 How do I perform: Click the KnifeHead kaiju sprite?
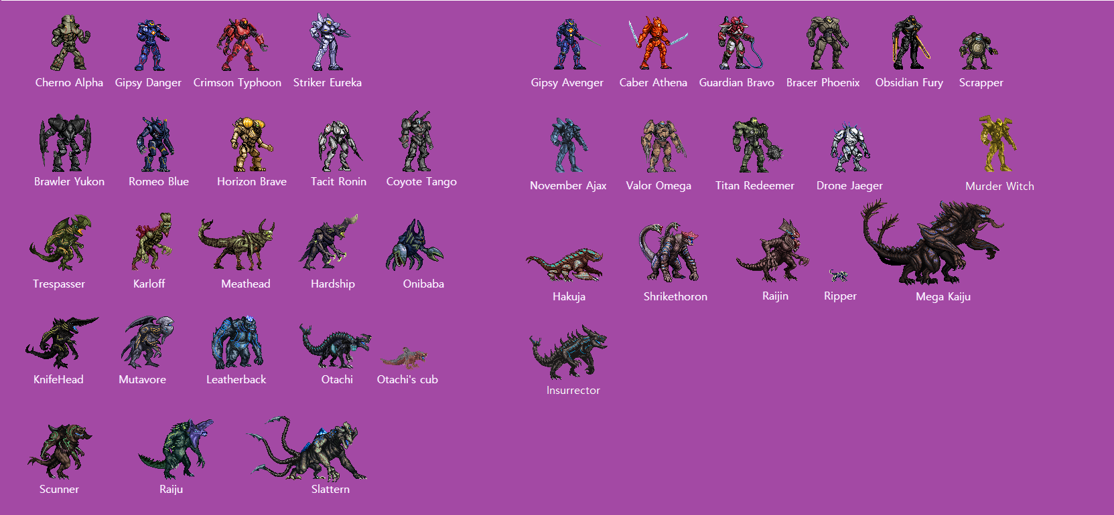62,342
